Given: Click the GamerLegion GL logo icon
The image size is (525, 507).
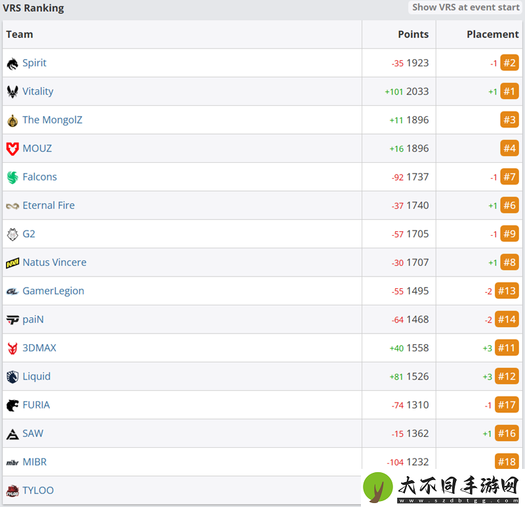Looking at the screenshot, I should coord(12,292).
